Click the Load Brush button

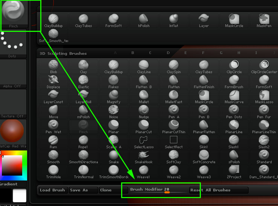53,190
